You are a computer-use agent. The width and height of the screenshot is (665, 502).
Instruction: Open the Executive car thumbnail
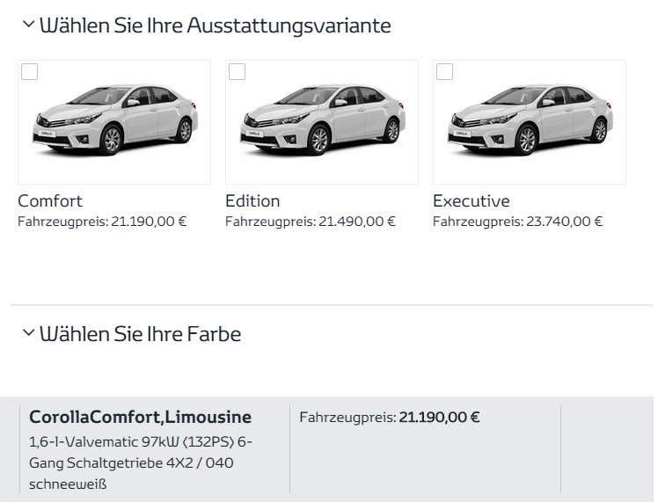(530, 121)
